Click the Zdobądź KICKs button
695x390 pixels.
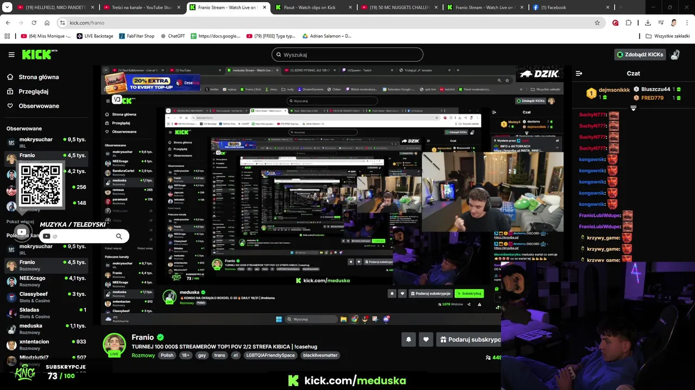(640, 55)
